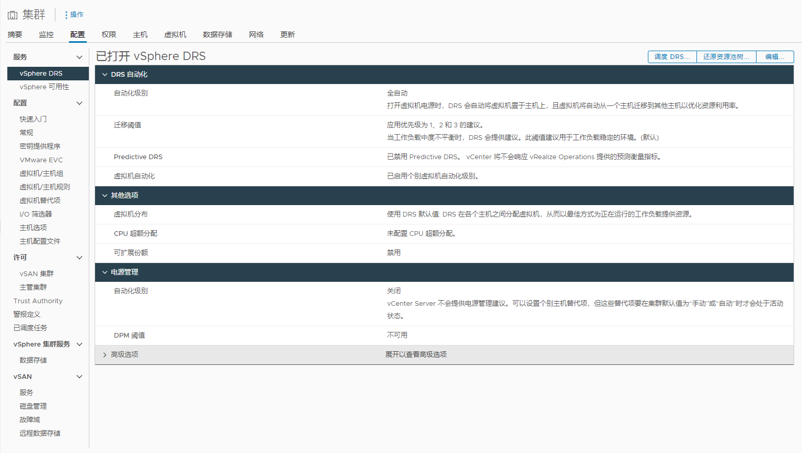Collapse the vSphere 集群服务 sidebar section
Image resolution: width=802 pixels, height=453 pixels.
click(79, 344)
